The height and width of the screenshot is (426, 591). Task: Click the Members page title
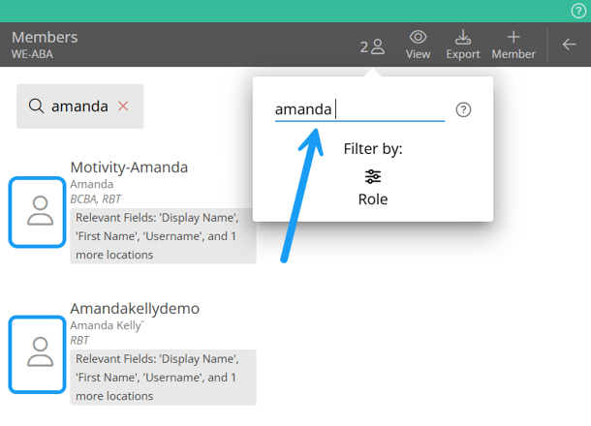point(45,38)
